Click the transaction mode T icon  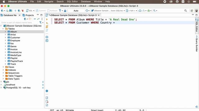pos(60,11)
